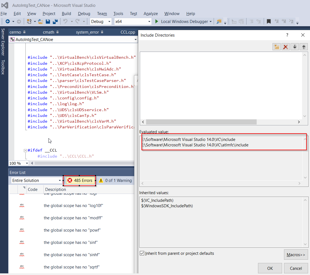310x275 pixels.
Task: Click the pin icon on cmath tab
Action: 57,32
